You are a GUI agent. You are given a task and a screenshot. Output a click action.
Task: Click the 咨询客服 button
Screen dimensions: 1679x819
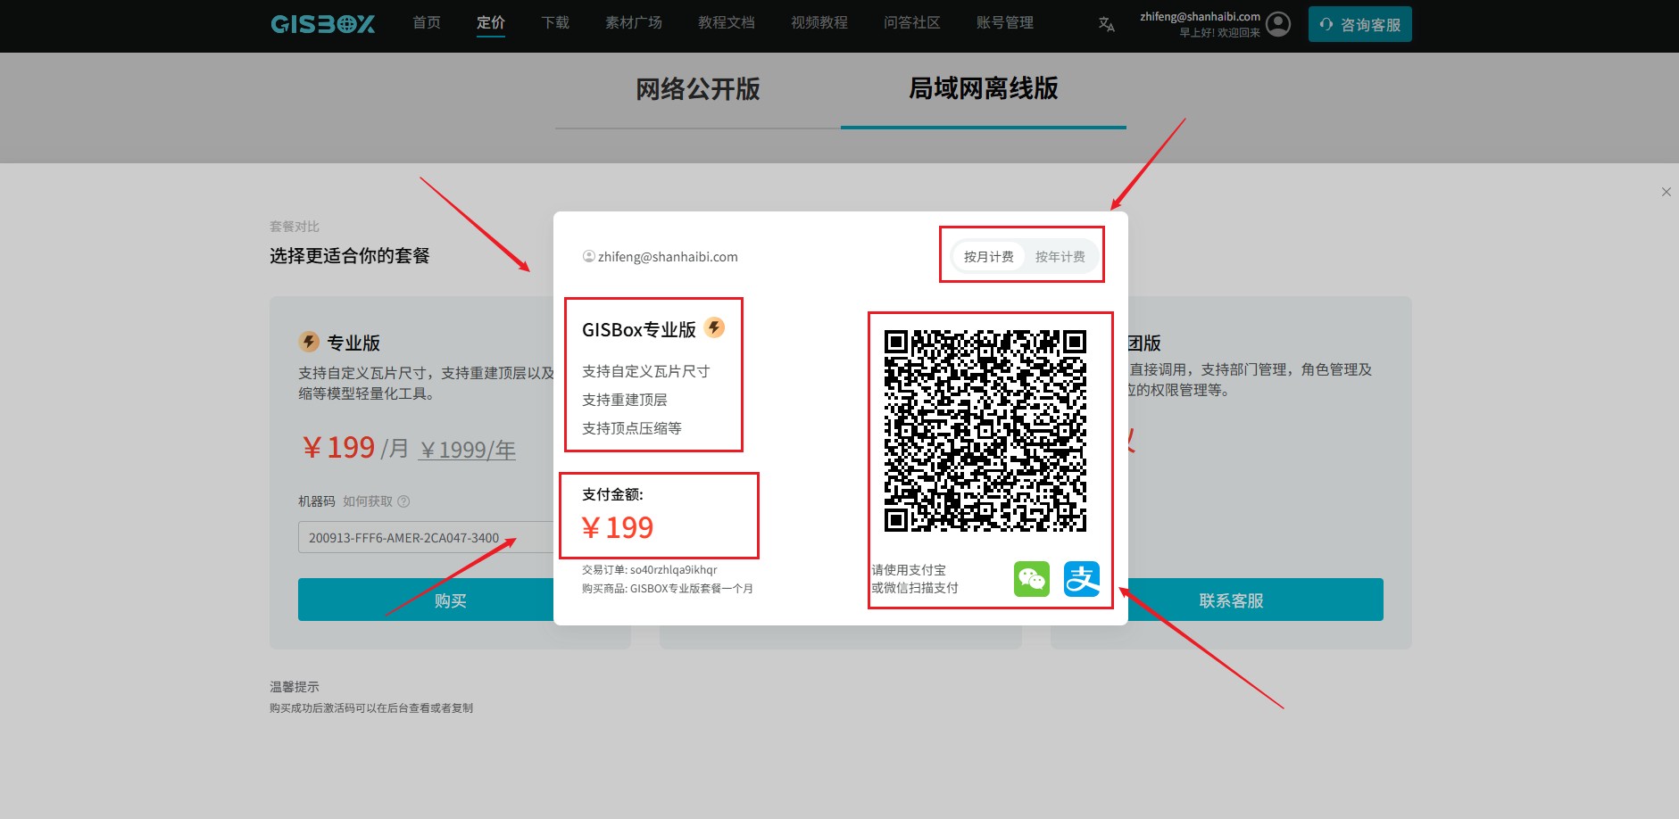coord(1360,24)
